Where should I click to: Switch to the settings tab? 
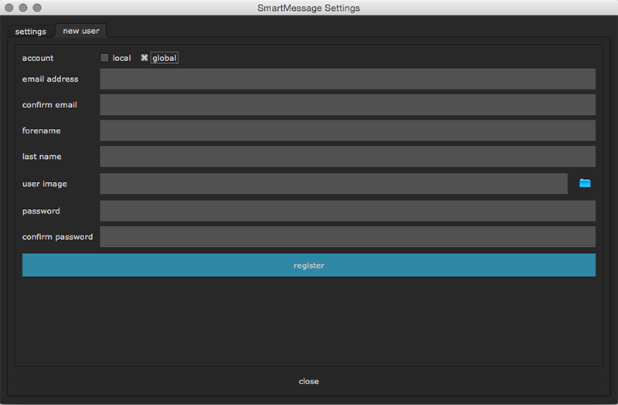(31, 32)
